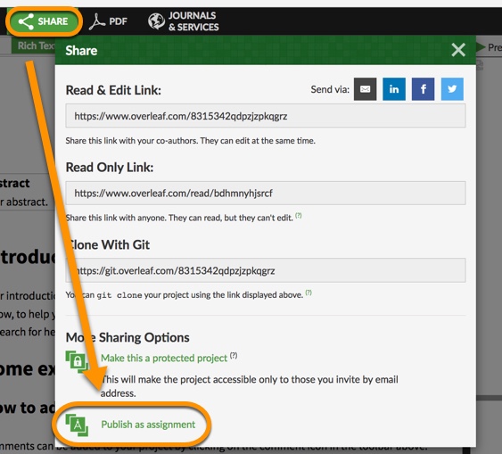Open the PDF download option
This screenshot has height=454, width=502.
(x=108, y=21)
